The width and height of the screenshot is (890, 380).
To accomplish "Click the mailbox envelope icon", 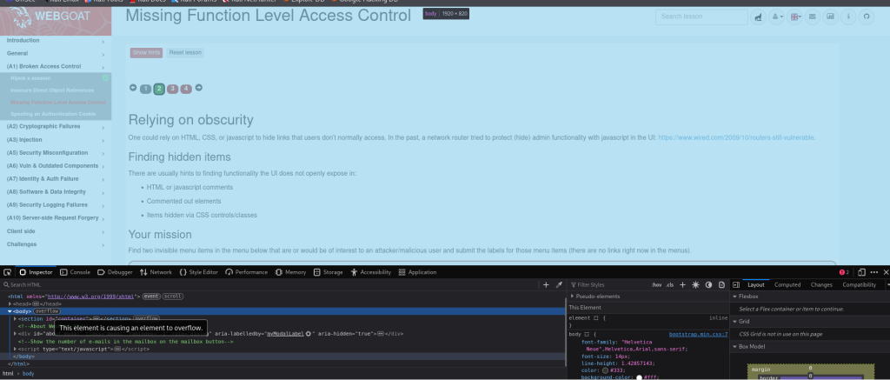I will 813,17.
